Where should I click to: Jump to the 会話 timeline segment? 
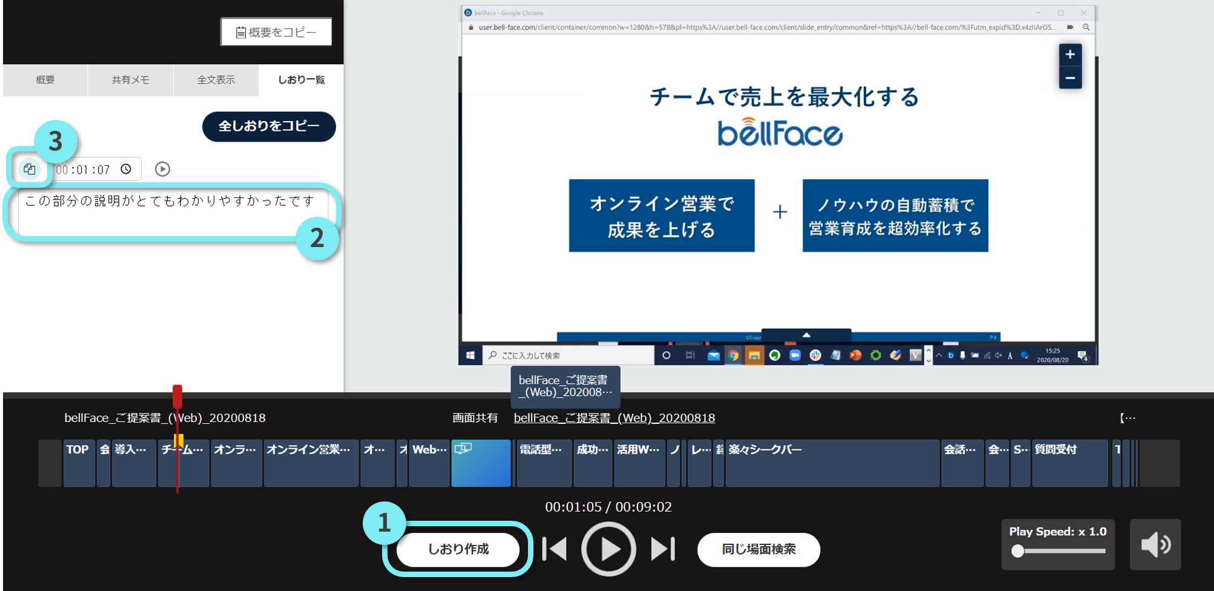point(963,463)
